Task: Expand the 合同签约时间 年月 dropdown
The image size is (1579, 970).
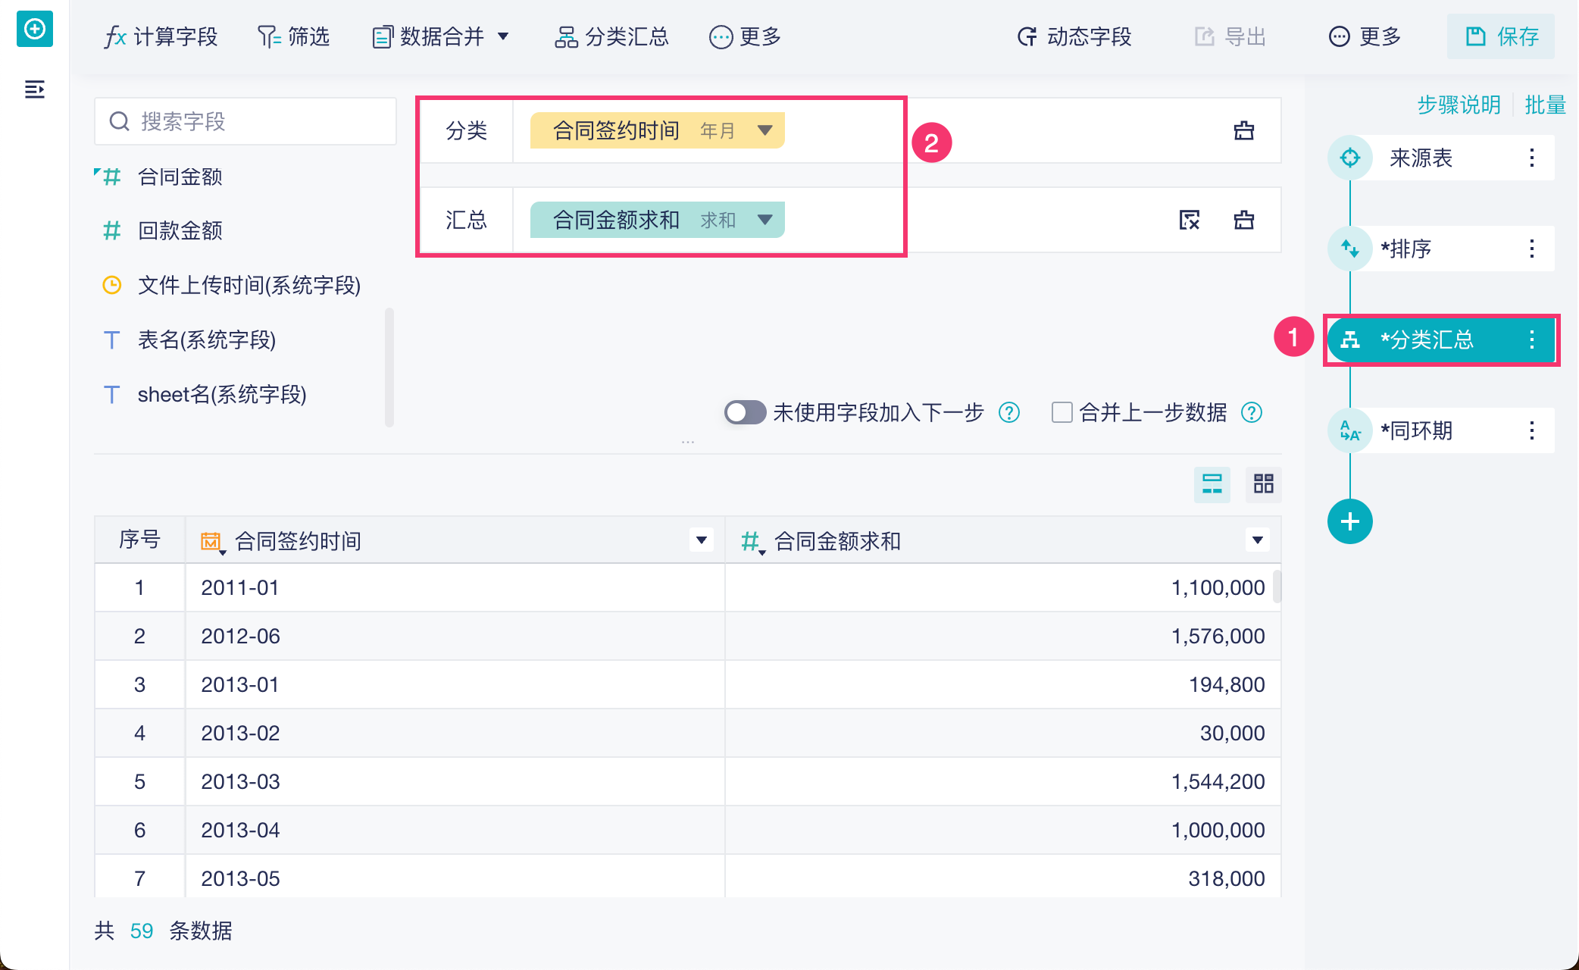Action: 764,130
